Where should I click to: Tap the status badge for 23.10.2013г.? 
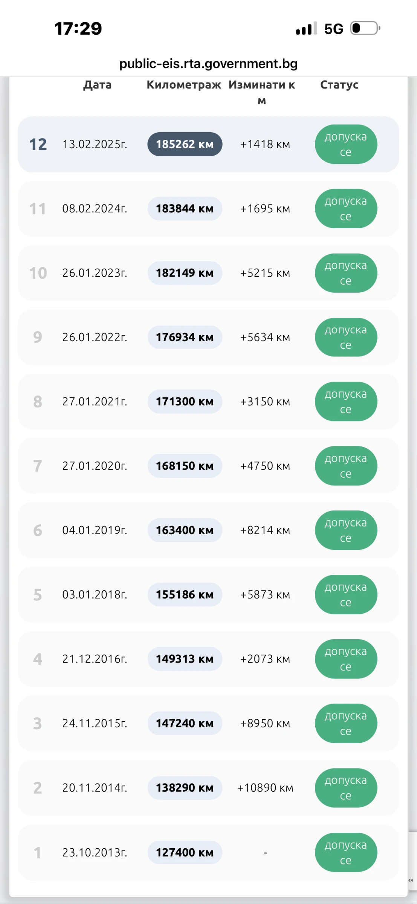(346, 852)
